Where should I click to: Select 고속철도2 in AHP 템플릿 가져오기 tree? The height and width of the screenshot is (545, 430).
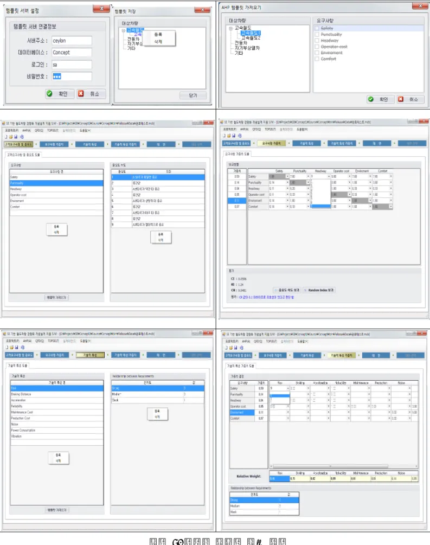pos(251,38)
